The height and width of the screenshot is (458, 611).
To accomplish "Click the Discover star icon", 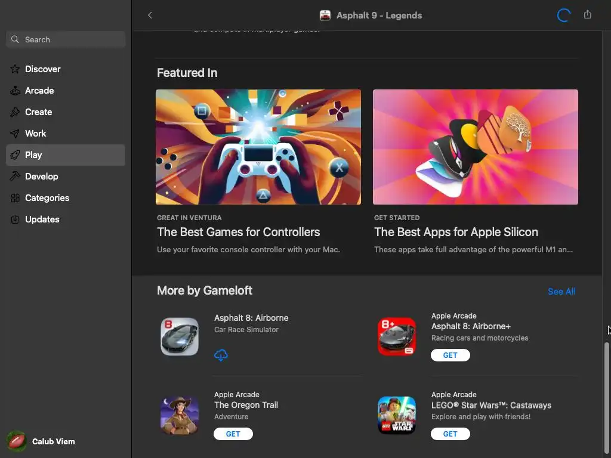I will point(15,69).
